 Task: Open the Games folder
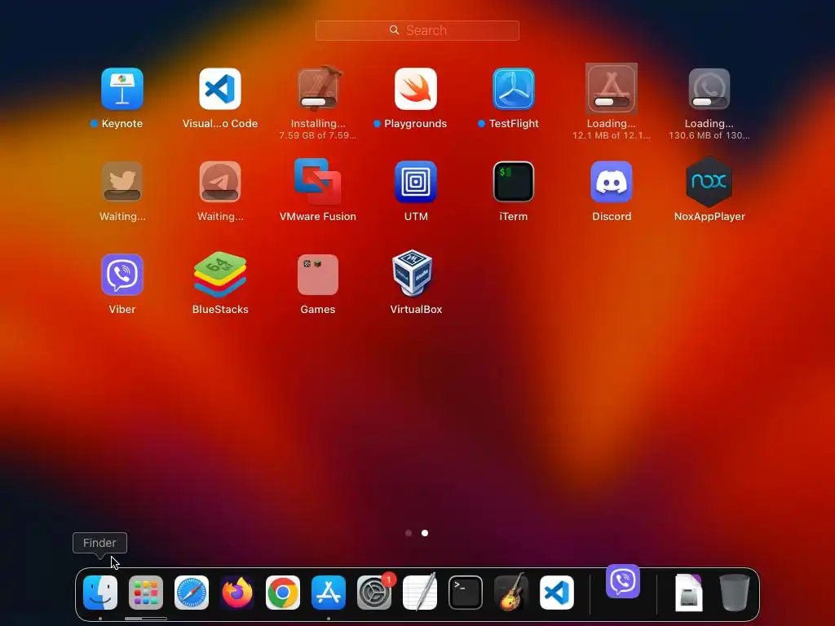click(318, 275)
